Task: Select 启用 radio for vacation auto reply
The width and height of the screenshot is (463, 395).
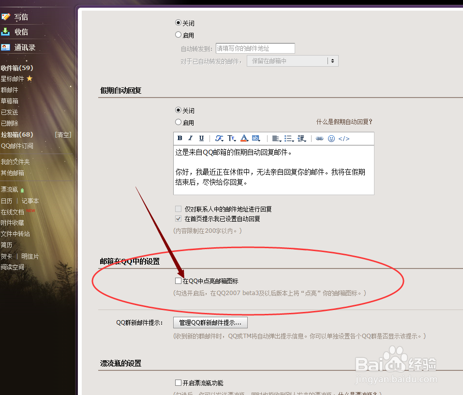Action: [178, 122]
